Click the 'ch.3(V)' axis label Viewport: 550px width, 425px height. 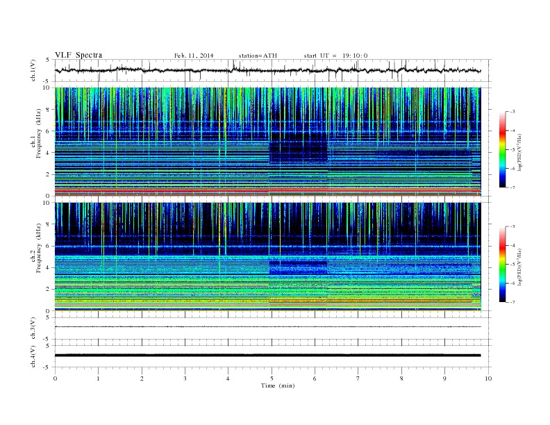(33, 328)
